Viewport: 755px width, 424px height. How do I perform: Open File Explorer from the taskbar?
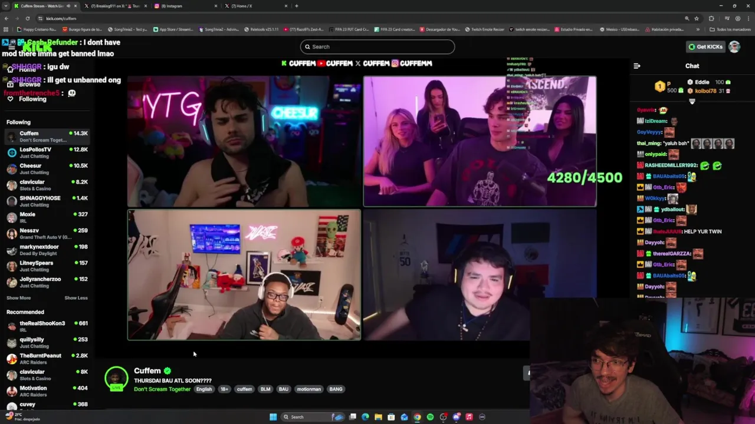click(x=378, y=417)
